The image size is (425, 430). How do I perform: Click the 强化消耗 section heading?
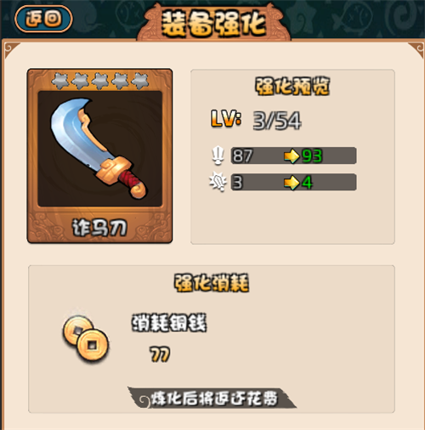pos(212,282)
